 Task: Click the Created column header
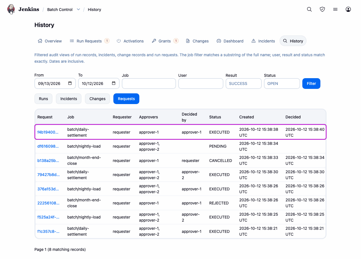click(x=246, y=117)
